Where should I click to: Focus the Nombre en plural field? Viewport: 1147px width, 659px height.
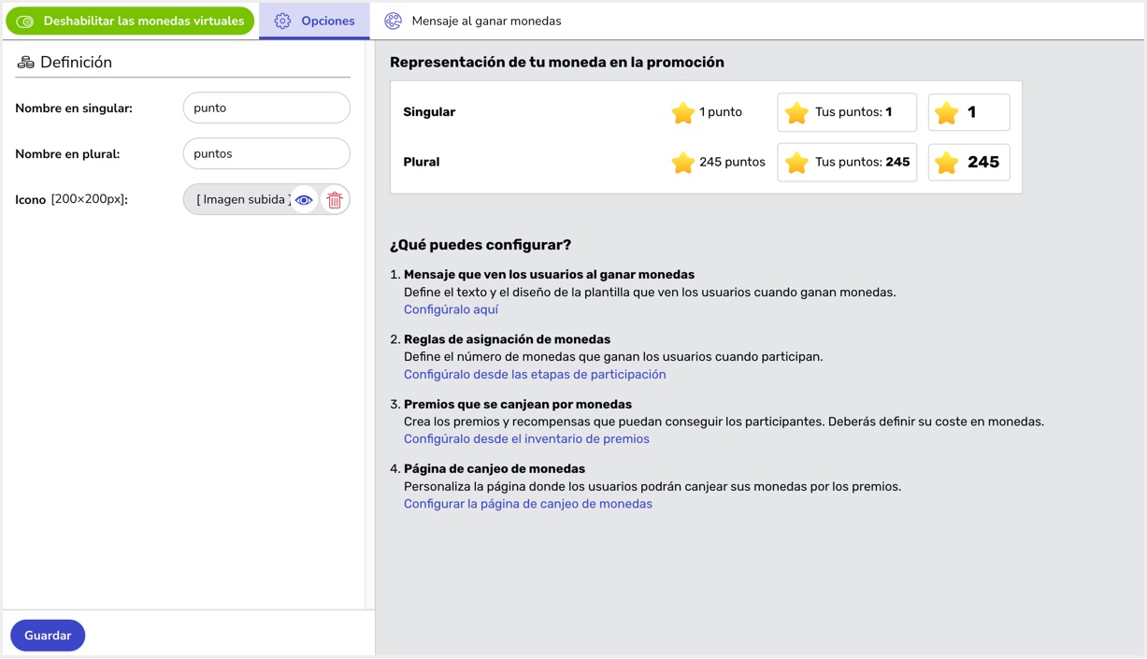pos(266,153)
